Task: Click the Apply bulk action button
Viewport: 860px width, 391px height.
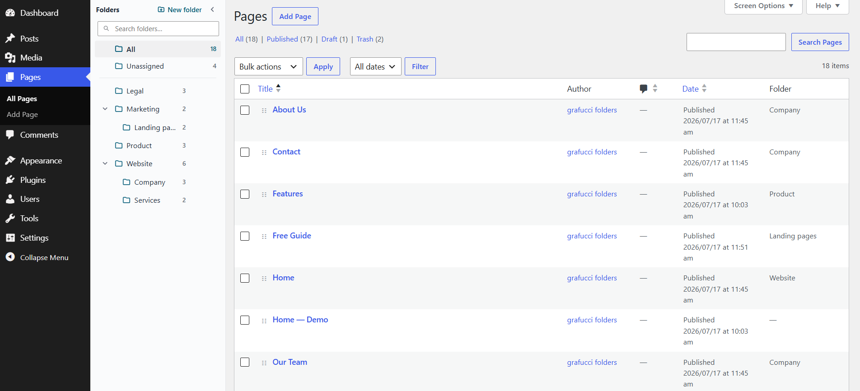Action: click(x=323, y=66)
